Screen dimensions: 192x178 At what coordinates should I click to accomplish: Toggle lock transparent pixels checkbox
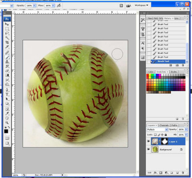point(155,135)
